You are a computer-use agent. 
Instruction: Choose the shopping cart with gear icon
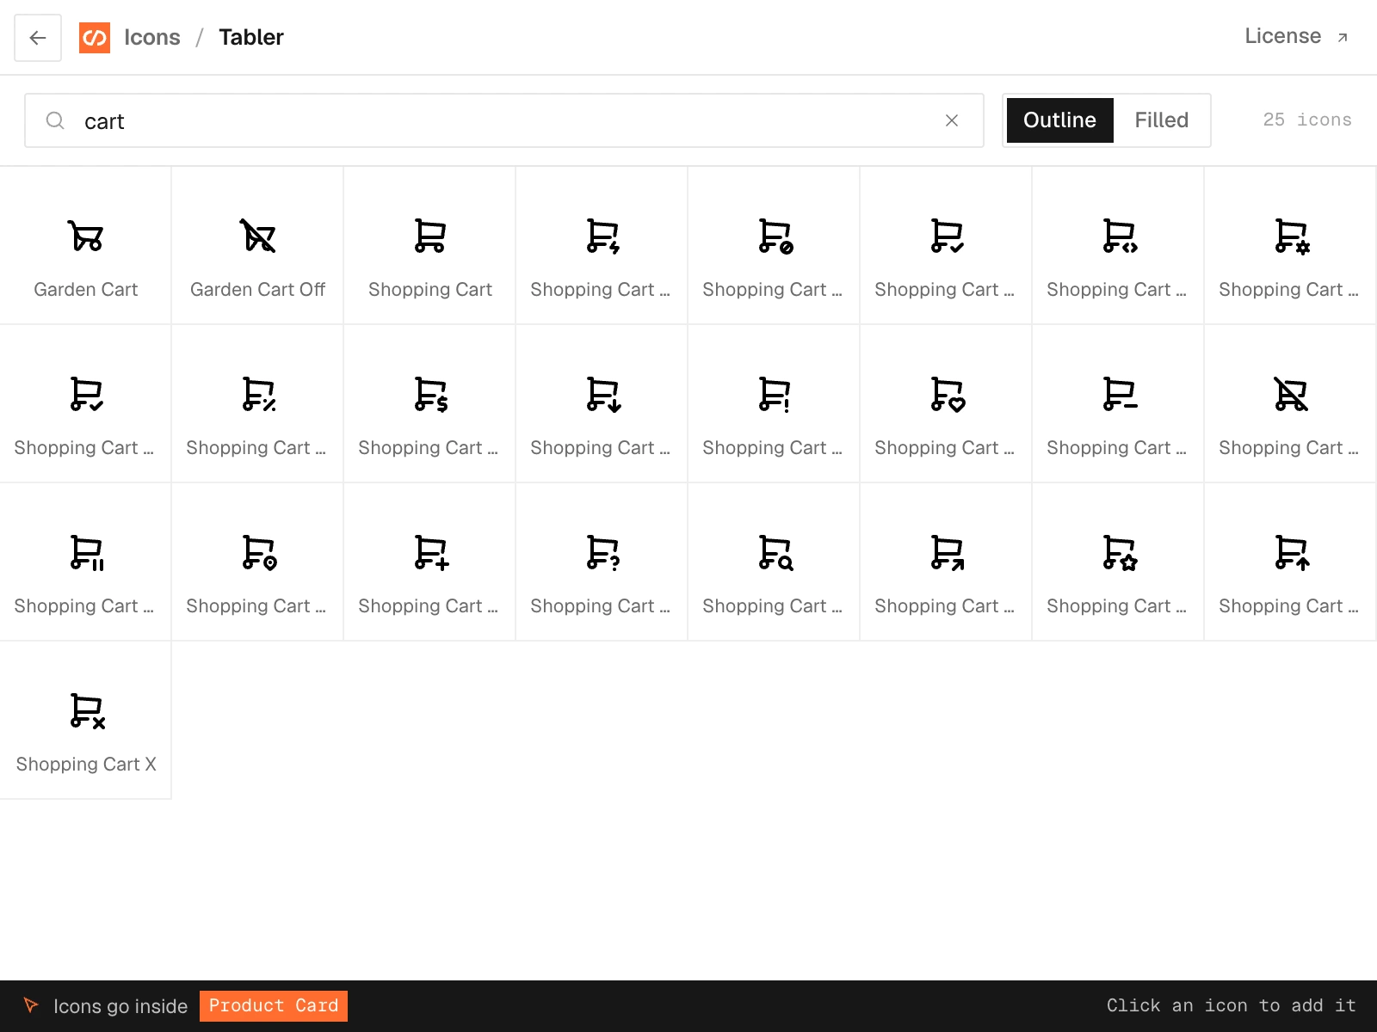[1291, 246]
